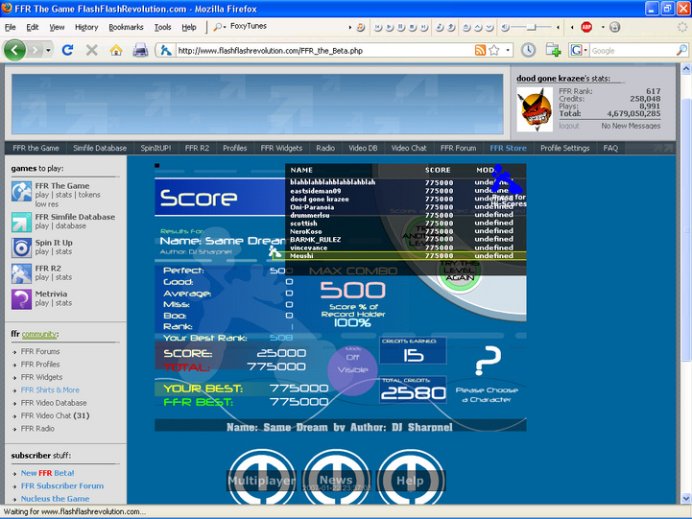Open Profile Settings nav tab

[x=565, y=148]
